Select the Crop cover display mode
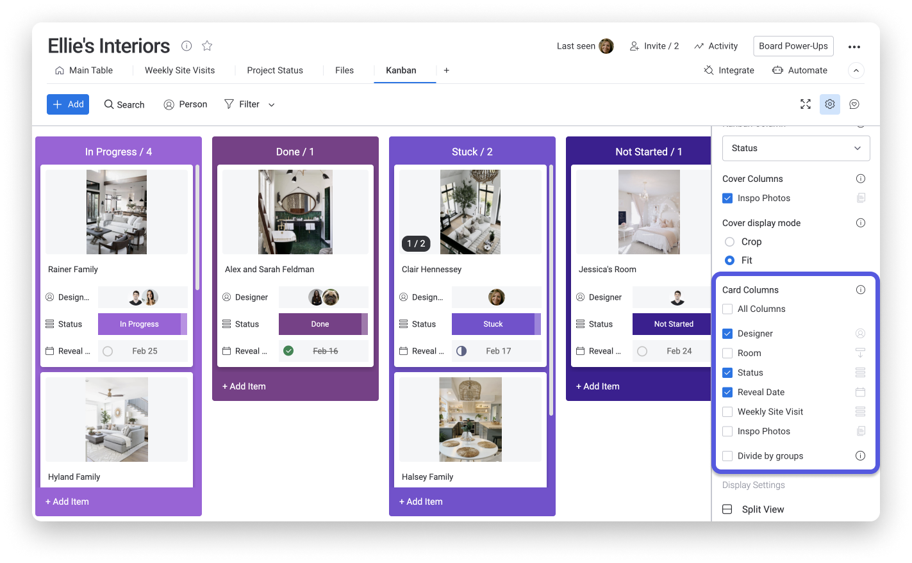 tap(729, 242)
